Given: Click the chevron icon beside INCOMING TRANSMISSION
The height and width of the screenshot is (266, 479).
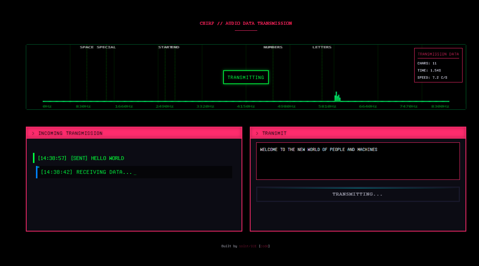Looking at the screenshot, I should 33,133.
